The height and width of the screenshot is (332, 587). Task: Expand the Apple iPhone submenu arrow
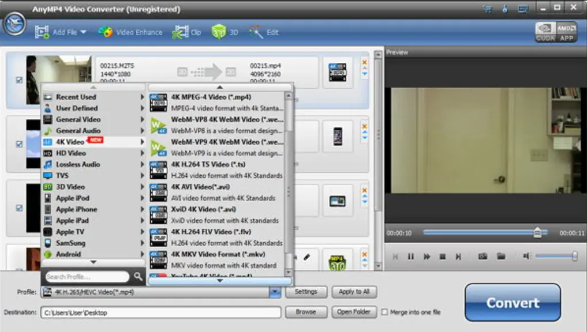(142, 209)
